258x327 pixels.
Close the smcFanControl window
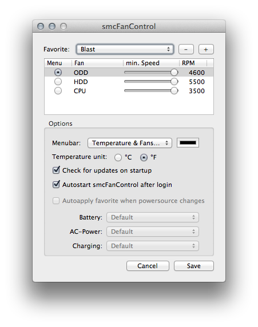pyautogui.click(x=41, y=26)
